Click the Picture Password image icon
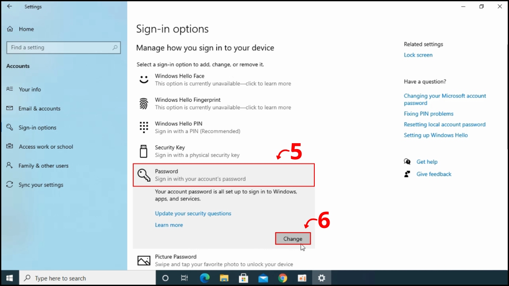 pyautogui.click(x=144, y=260)
